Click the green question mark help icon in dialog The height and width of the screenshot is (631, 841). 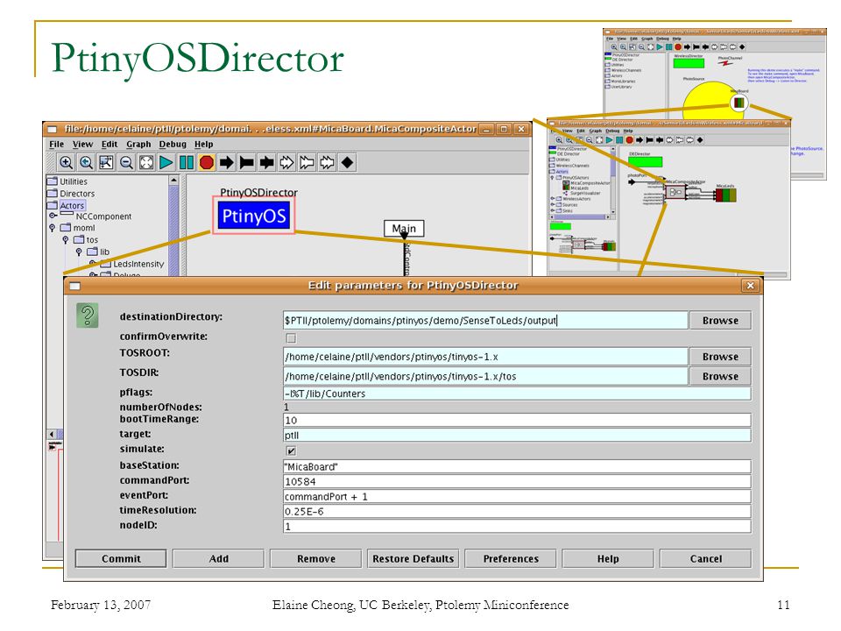(88, 315)
